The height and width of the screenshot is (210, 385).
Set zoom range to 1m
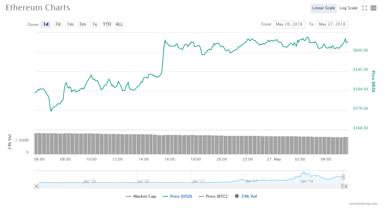pyautogui.click(x=70, y=24)
